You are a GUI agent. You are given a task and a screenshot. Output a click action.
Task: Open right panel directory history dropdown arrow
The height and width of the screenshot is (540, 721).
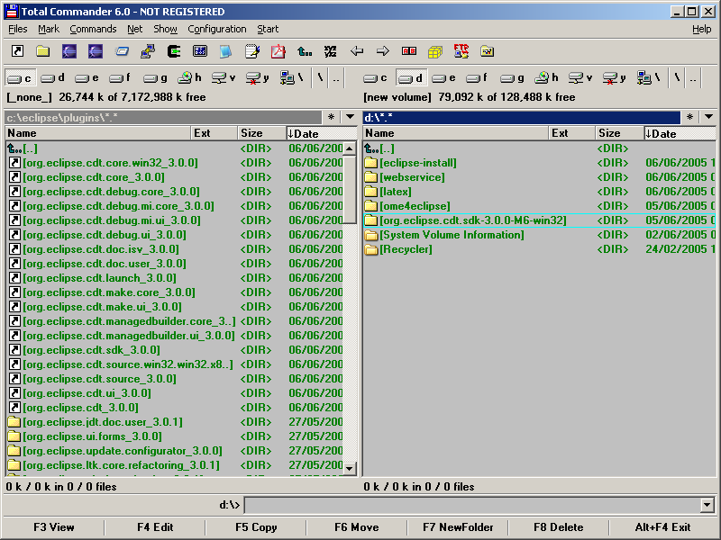tap(708, 117)
